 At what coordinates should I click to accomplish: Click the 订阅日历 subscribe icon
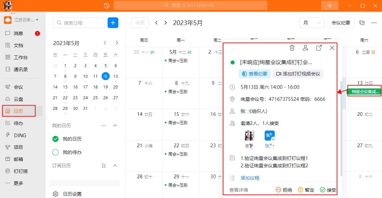104,166
